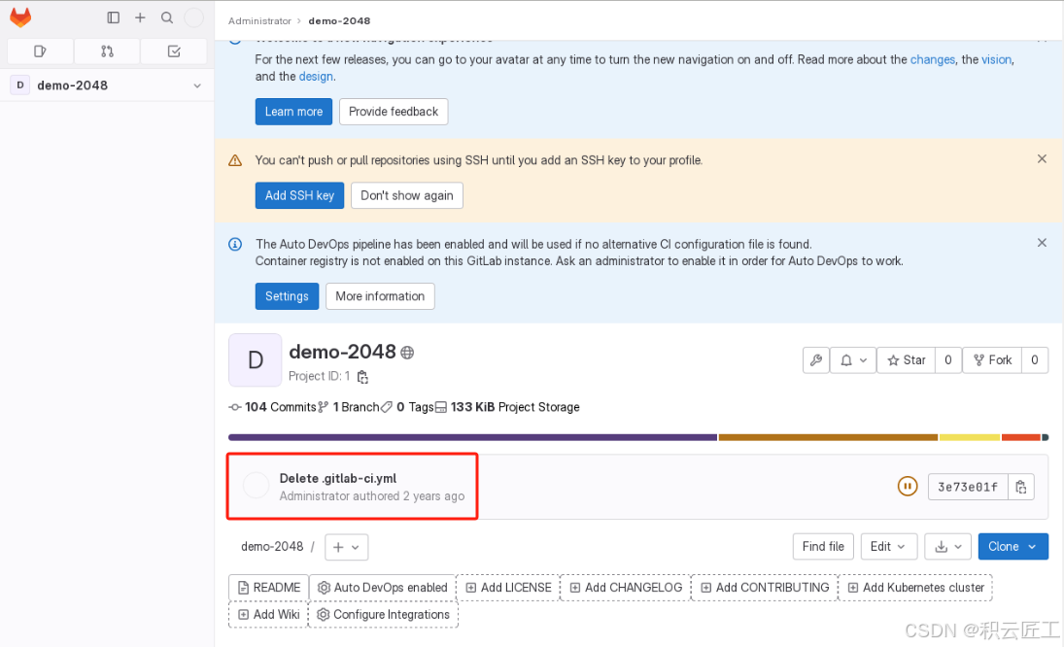Open the add file plus dropdown
The height and width of the screenshot is (647, 1064).
coord(346,547)
